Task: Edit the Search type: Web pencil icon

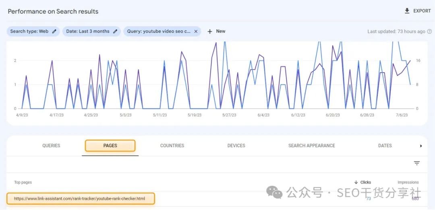Action: 54,31
